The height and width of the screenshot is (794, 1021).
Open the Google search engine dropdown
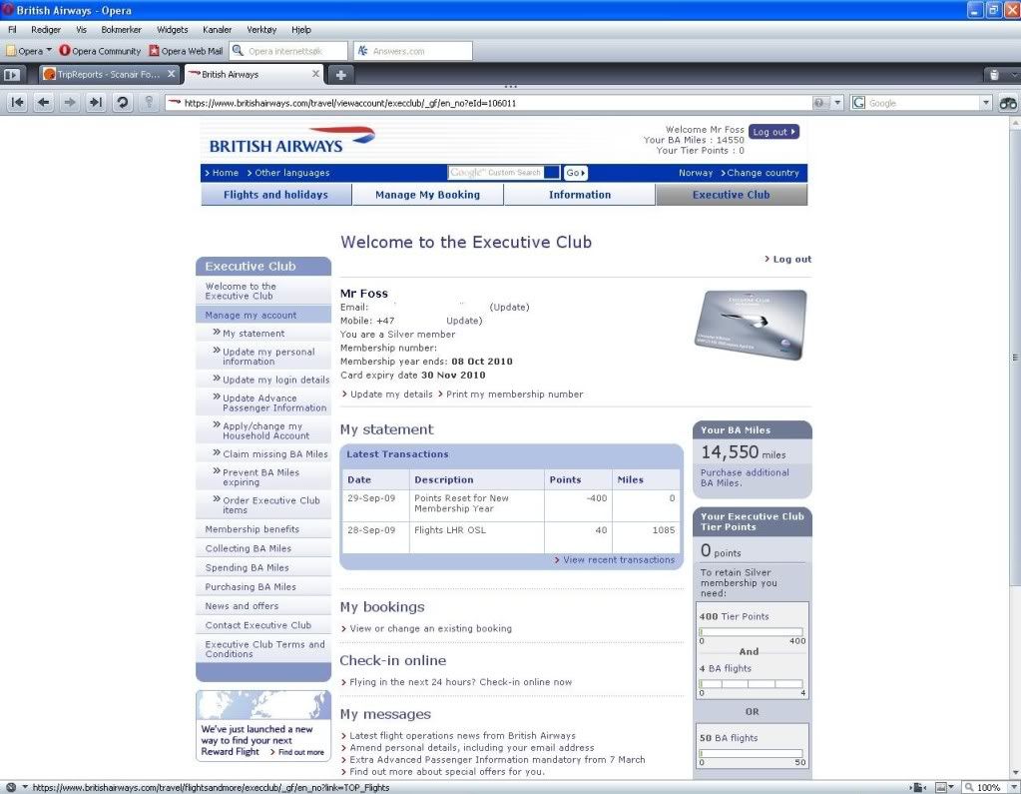click(986, 103)
